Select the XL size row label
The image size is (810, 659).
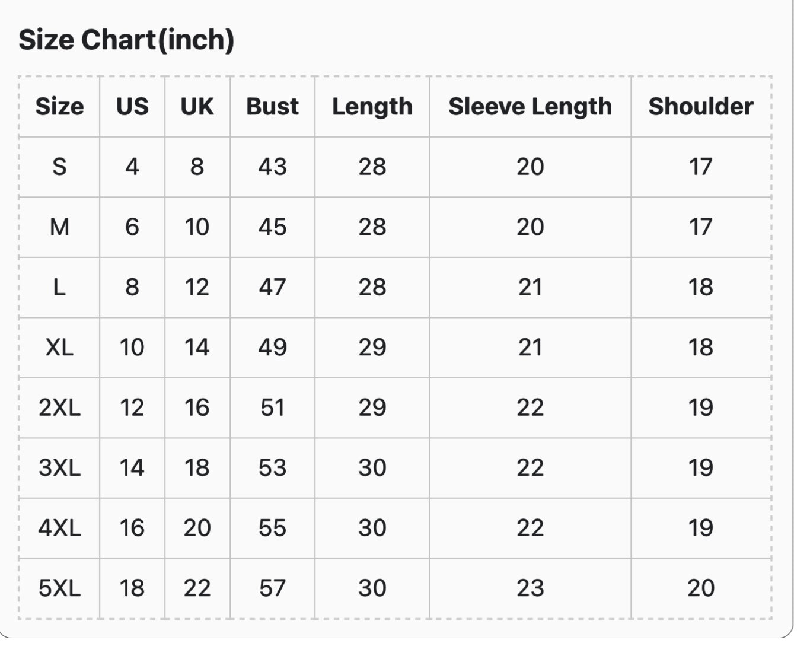[59, 348]
